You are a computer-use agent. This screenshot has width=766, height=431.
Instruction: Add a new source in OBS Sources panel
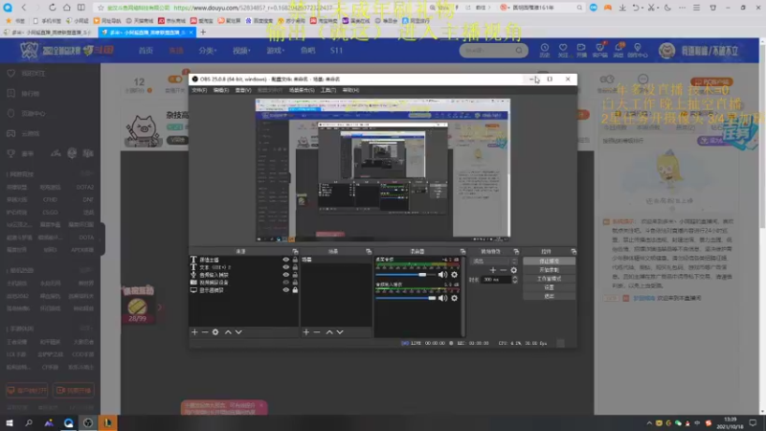[x=194, y=332]
